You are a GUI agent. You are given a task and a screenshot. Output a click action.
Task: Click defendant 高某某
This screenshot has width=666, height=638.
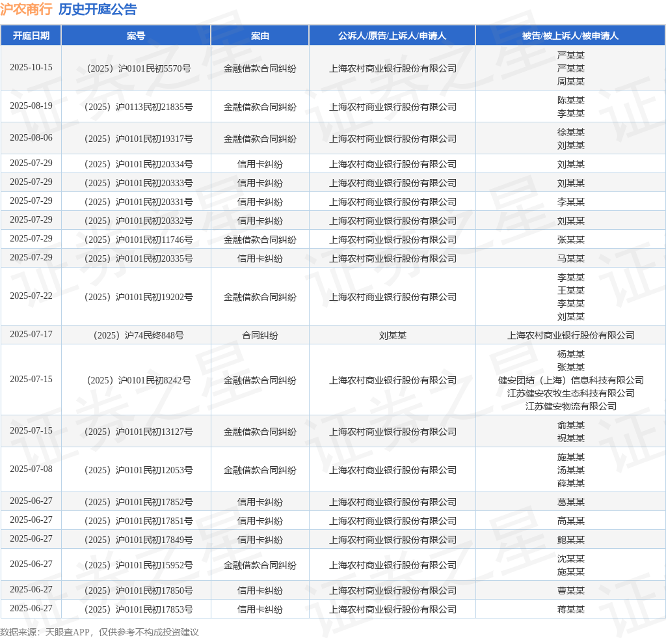click(571, 521)
